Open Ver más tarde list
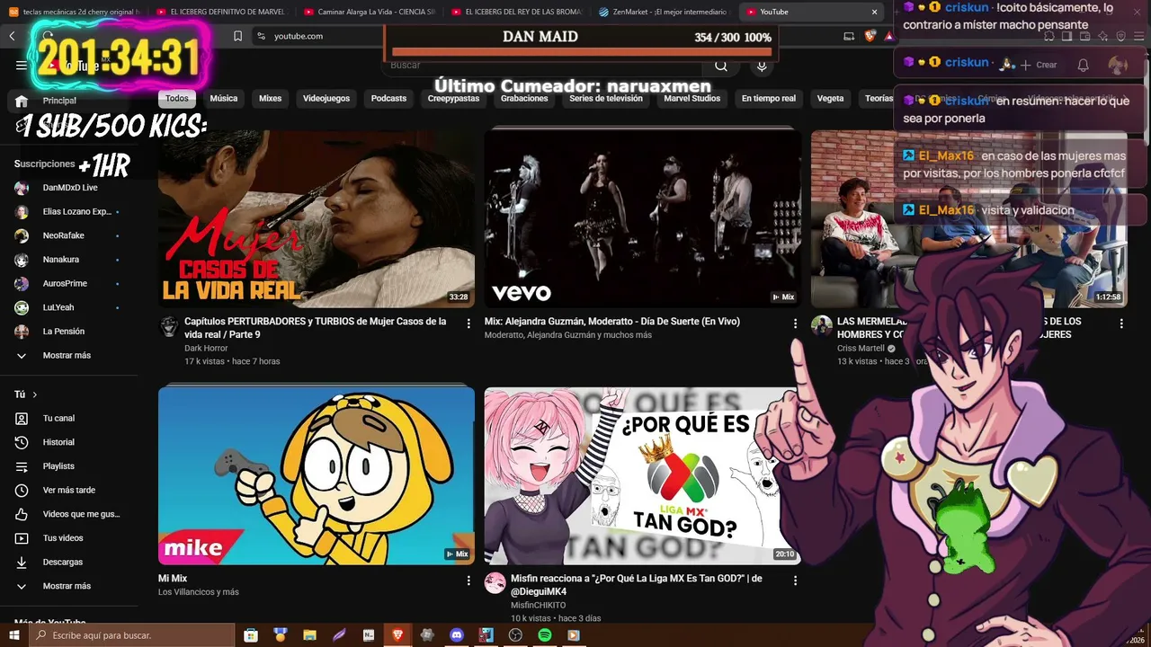Viewport: 1151px width, 647px height. (x=69, y=490)
